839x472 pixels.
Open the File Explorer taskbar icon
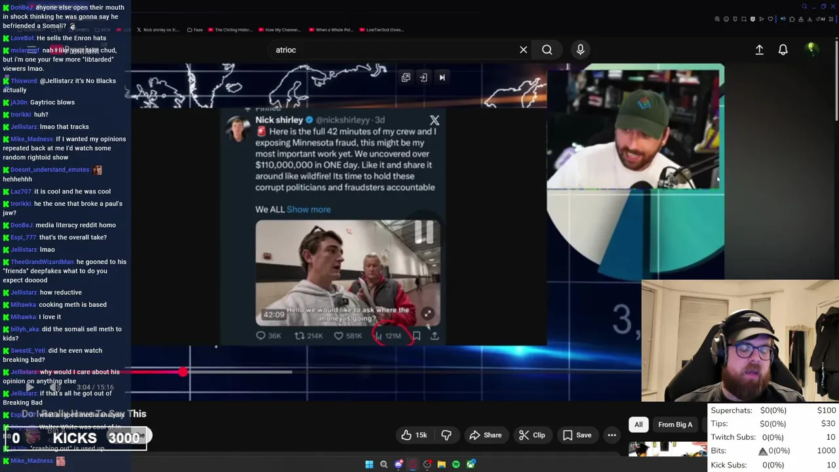tap(442, 464)
